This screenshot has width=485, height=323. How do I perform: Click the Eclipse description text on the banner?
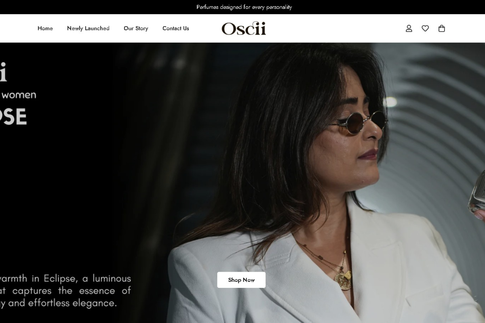[65, 291]
